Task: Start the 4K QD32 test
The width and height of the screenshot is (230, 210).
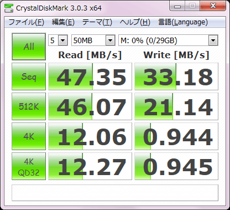Action: coord(29,166)
